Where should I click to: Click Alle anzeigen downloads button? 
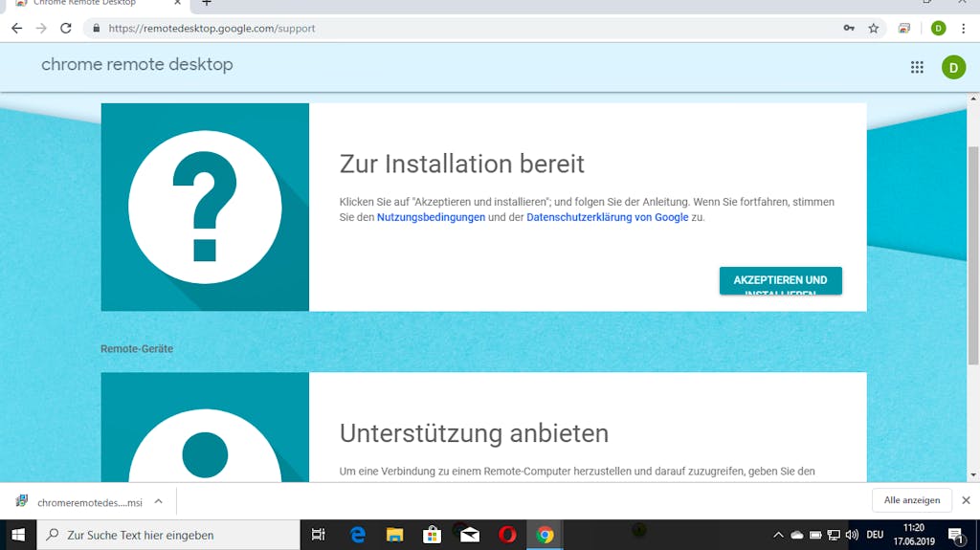912,500
